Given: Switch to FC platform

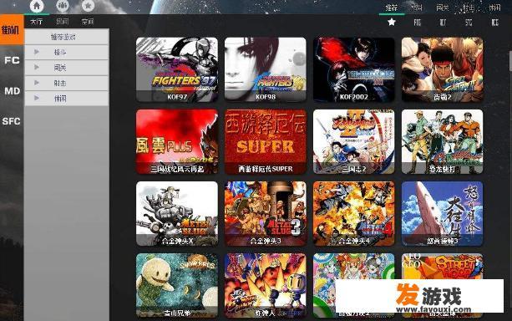Looking at the screenshot, I should point(12,60).
